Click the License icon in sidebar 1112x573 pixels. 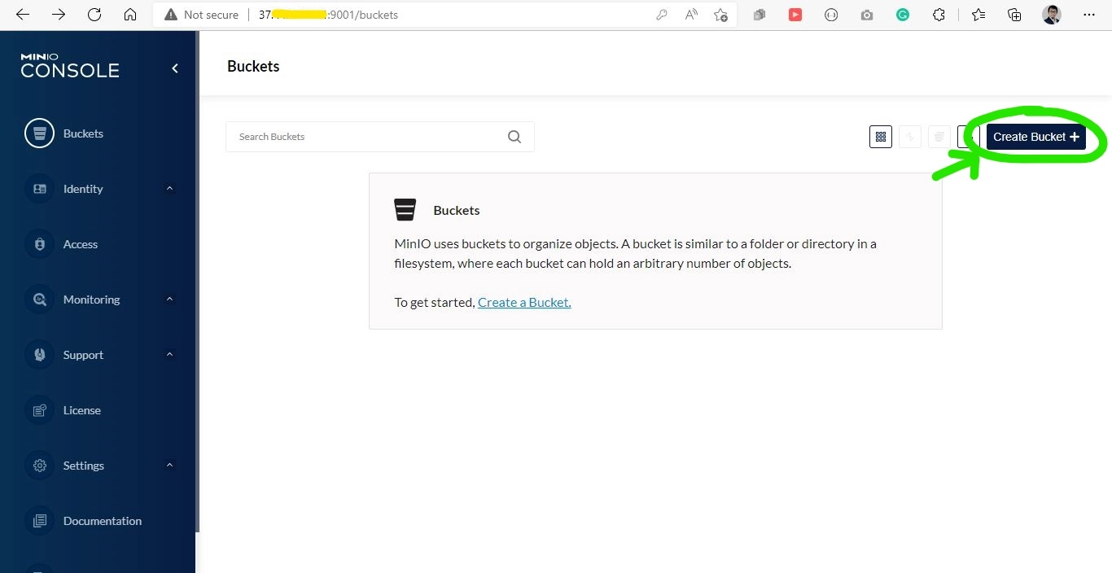[39, 410]
